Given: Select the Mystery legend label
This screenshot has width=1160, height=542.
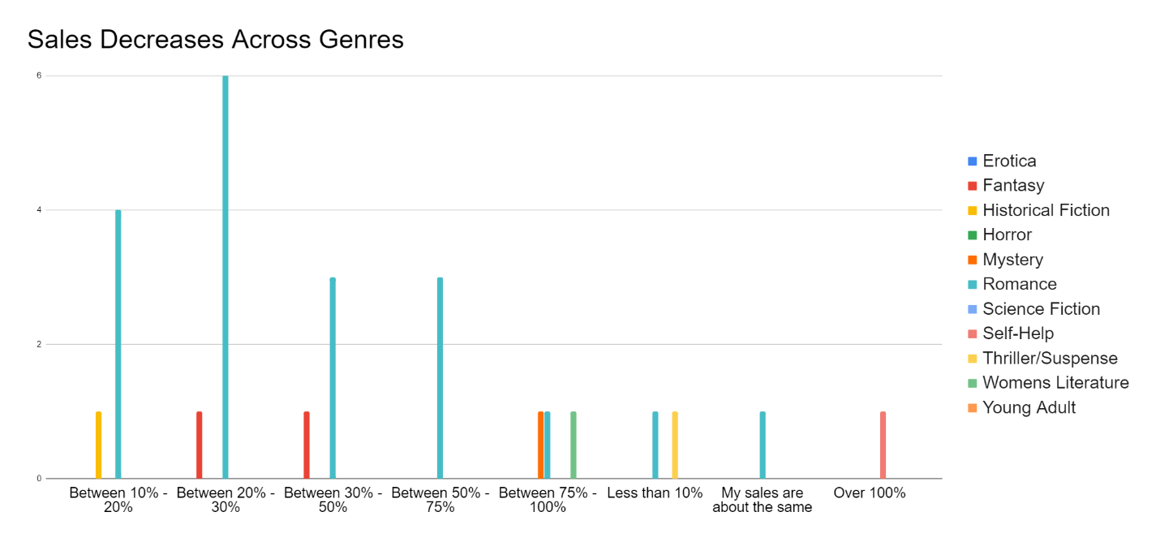Looking at the screenshot, I should tap(1012, 260).
